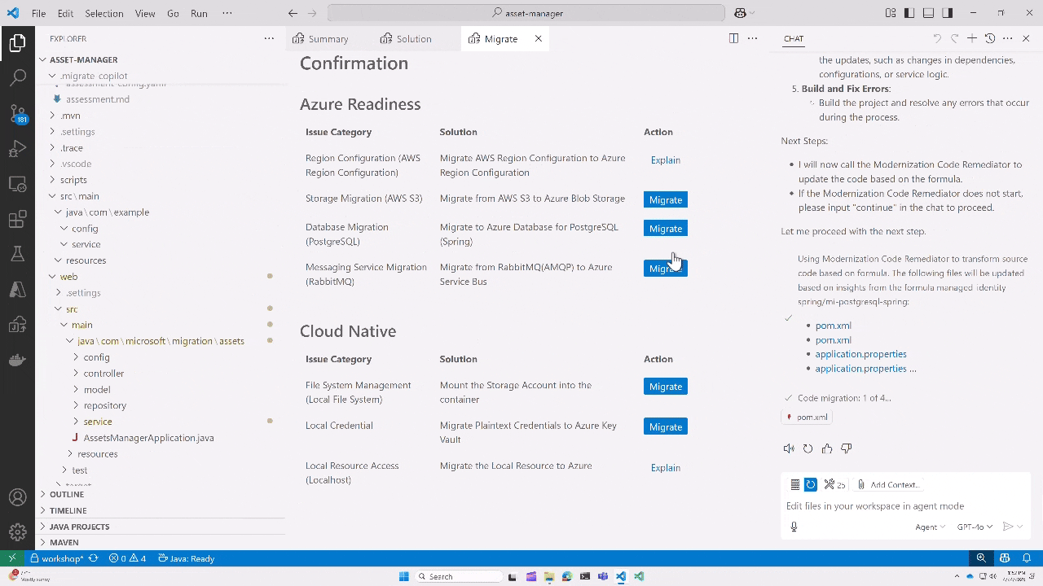The height and width of the screenshot is (586, 1043).
Task: Give the chat response a thumbs up
Action: 826,448
